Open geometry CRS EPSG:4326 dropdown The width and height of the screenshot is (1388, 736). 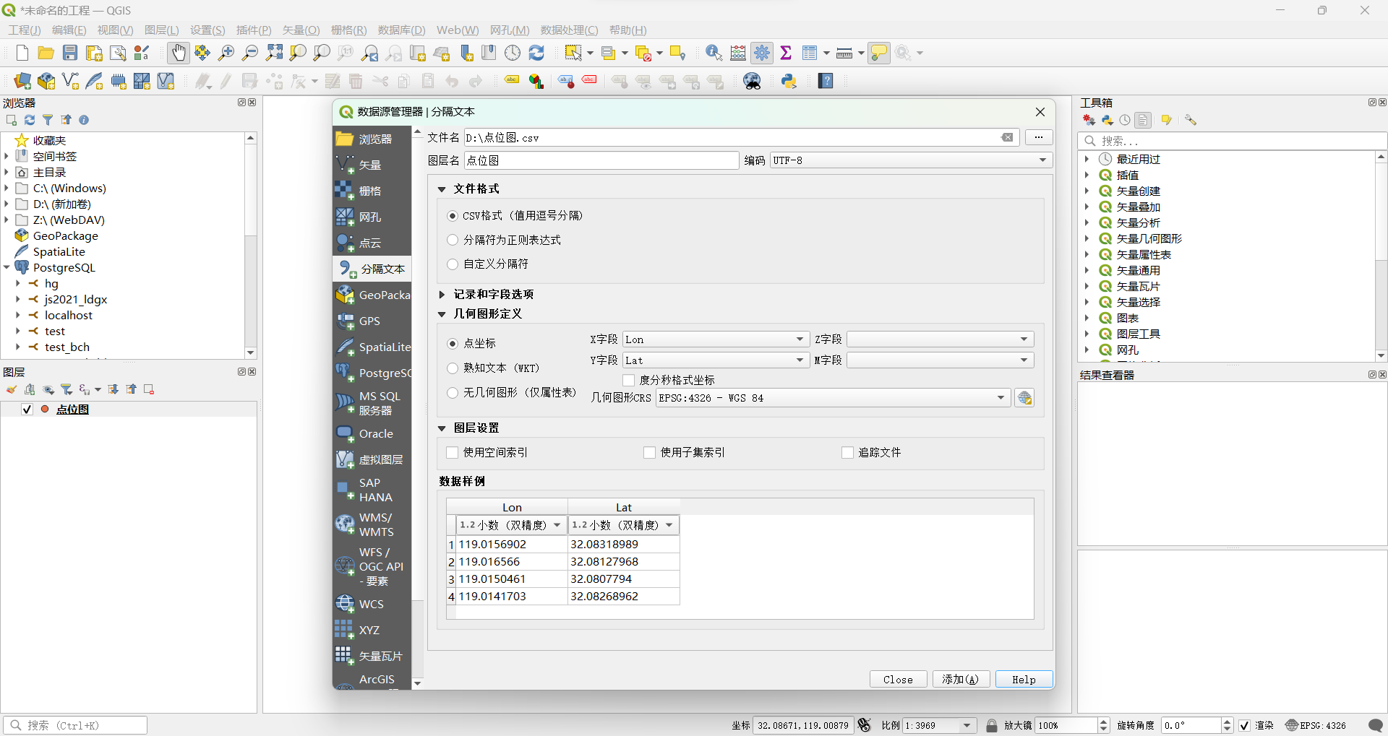[x=833, y=398]
